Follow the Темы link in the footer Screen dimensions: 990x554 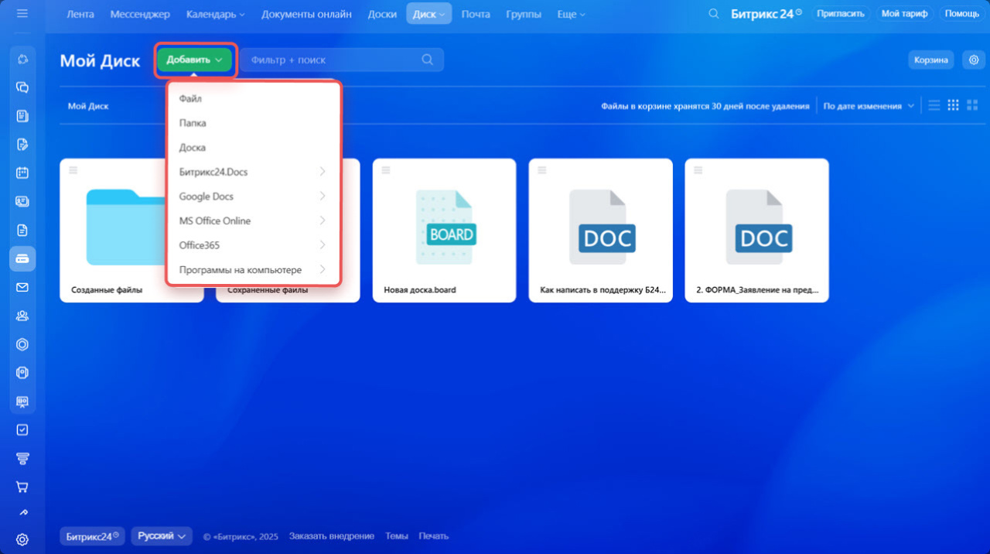pyautogui.click(x=397, y=536)
